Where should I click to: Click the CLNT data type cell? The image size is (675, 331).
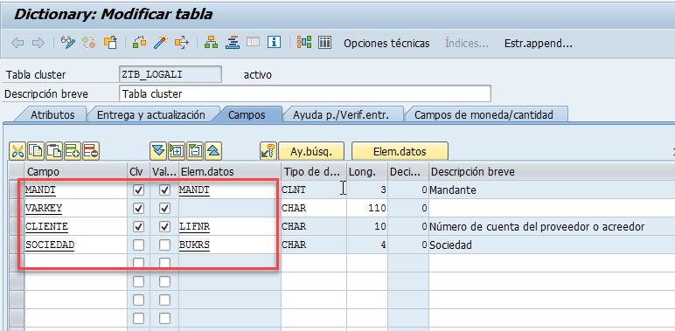click(x=313, y=190)
